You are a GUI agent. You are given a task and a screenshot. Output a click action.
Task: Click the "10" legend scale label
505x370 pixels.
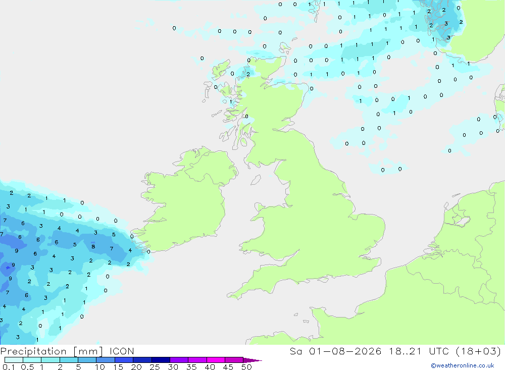pyautogui.click(x=100, y=367)
